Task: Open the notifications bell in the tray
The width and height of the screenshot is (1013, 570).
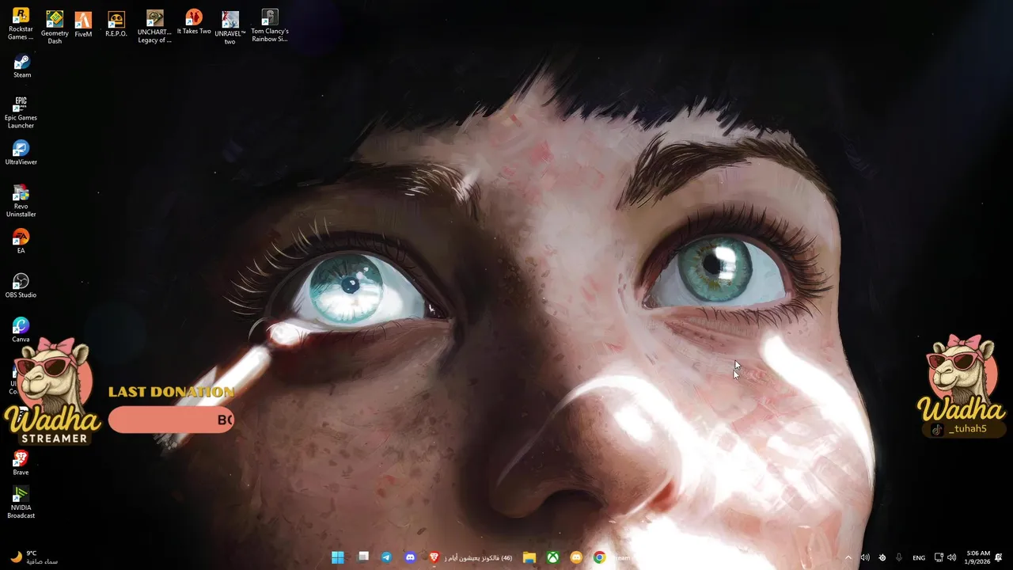Action: click(999, 557)
